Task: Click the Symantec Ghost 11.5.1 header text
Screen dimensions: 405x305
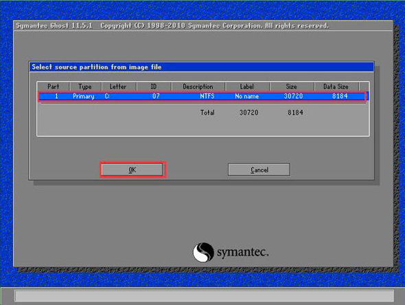Action: point(54,26)
